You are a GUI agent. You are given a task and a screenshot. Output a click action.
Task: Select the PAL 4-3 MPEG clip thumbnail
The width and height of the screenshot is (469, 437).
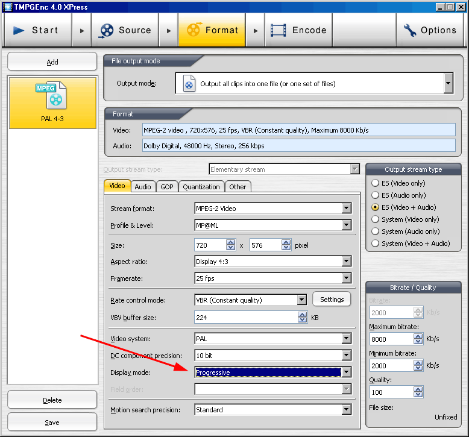(52, 103)
